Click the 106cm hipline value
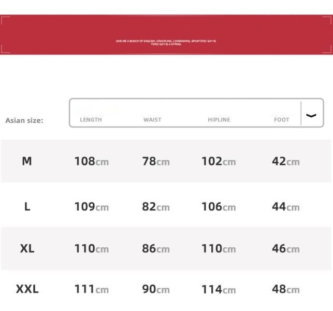 point(218,207)
